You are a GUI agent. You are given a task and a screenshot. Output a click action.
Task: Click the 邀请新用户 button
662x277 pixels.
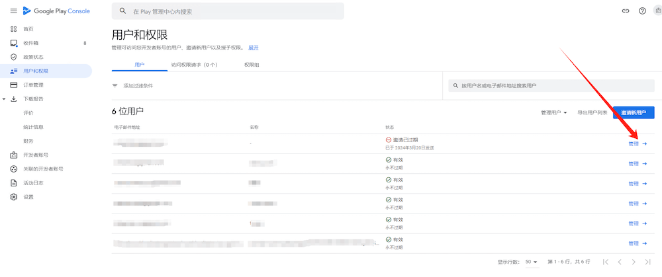click(x=634, y=113)
